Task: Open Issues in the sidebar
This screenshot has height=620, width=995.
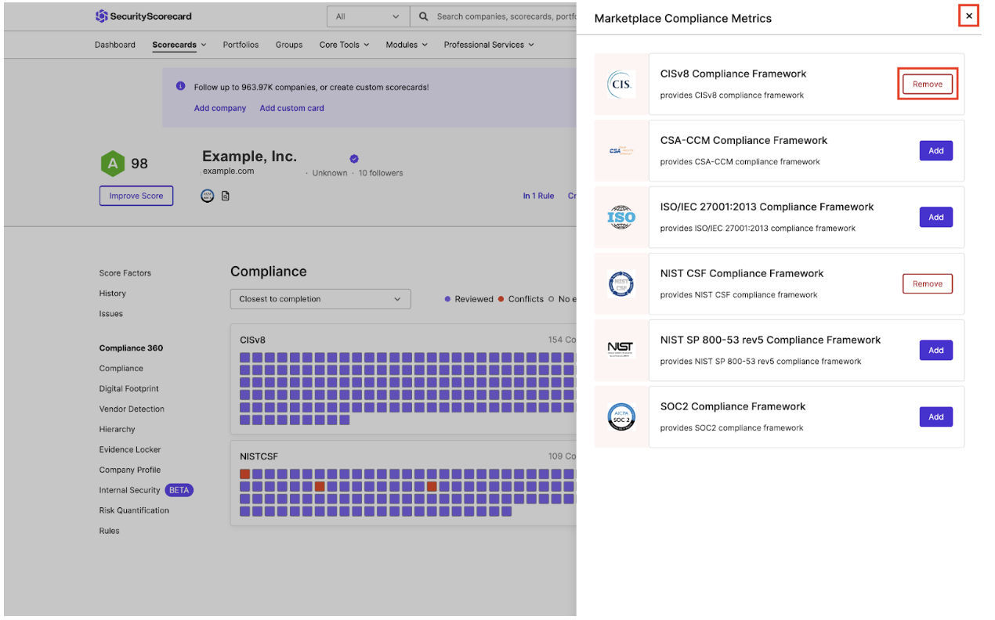Action: (111, 314)
